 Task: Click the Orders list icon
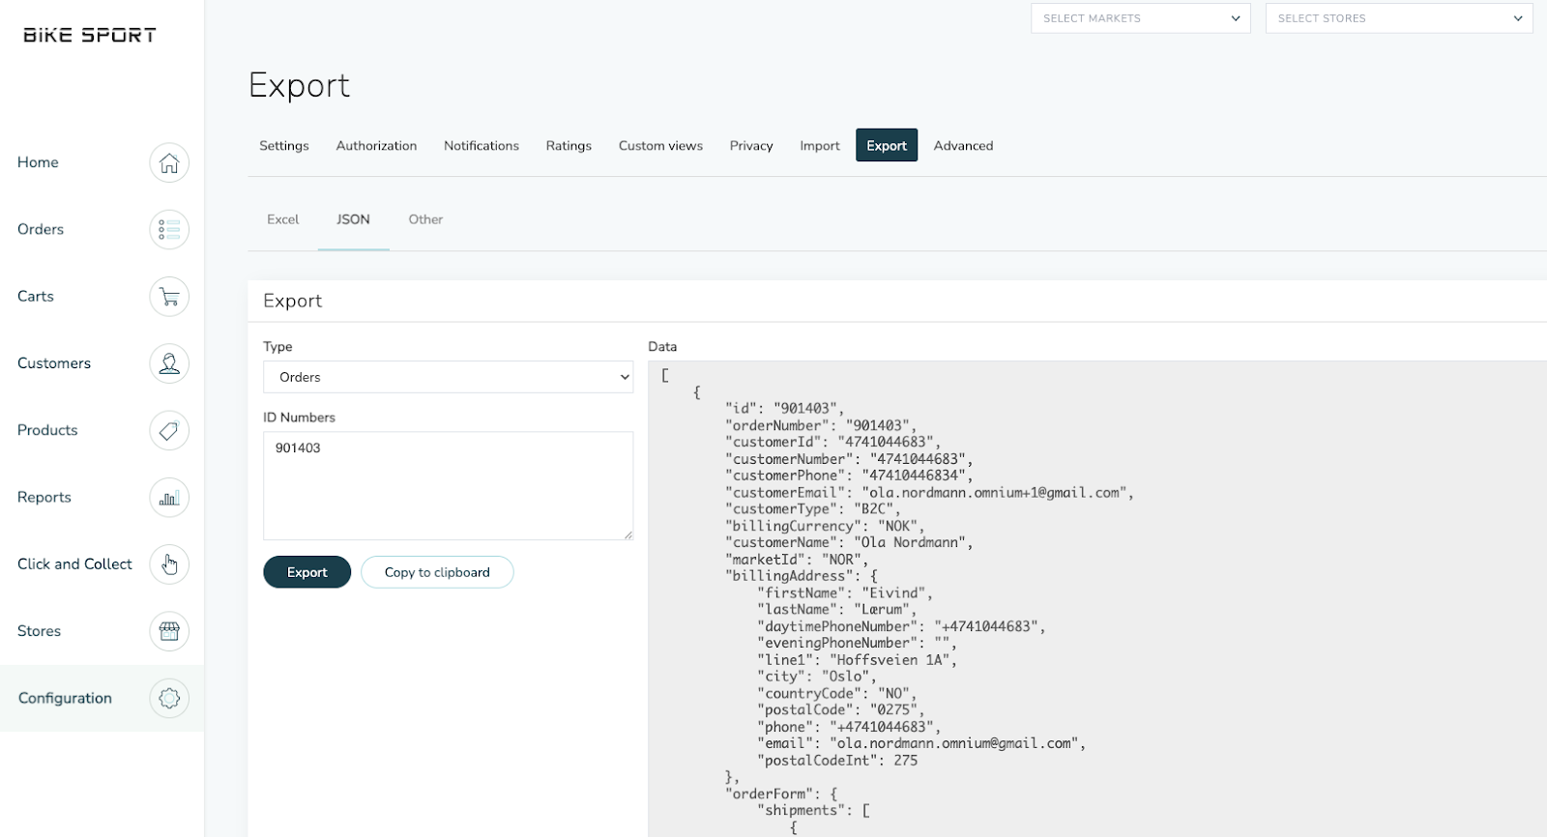169,229
